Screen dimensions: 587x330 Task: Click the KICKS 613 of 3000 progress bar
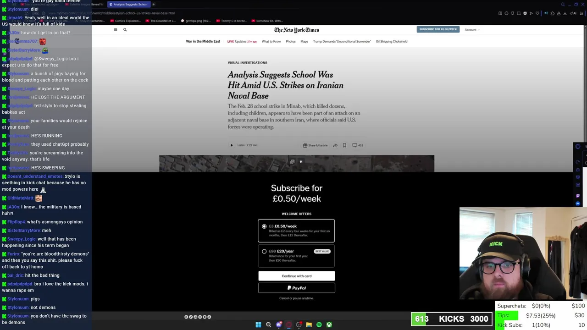point(452,319)
